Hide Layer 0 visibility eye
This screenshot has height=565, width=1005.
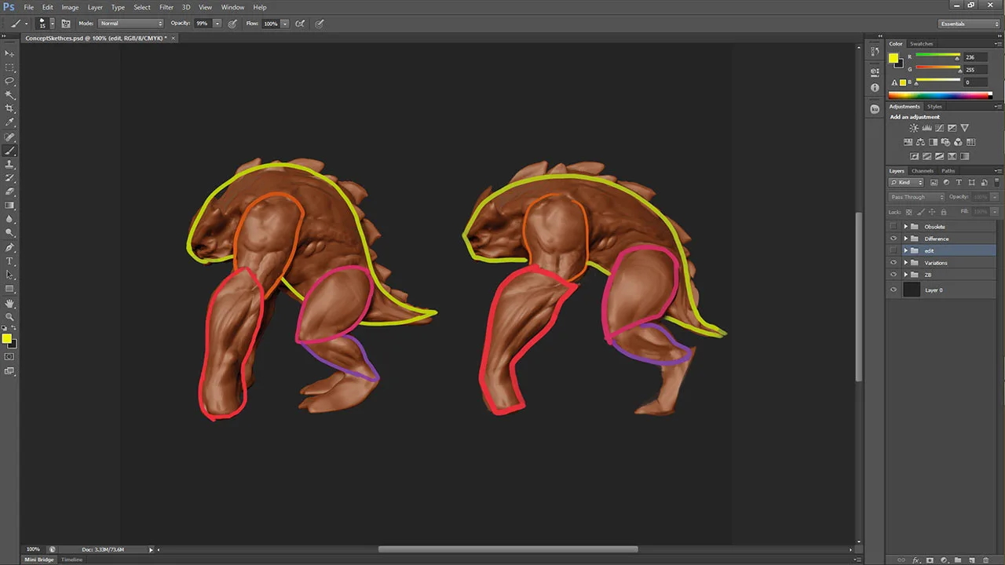coord(894,290)
